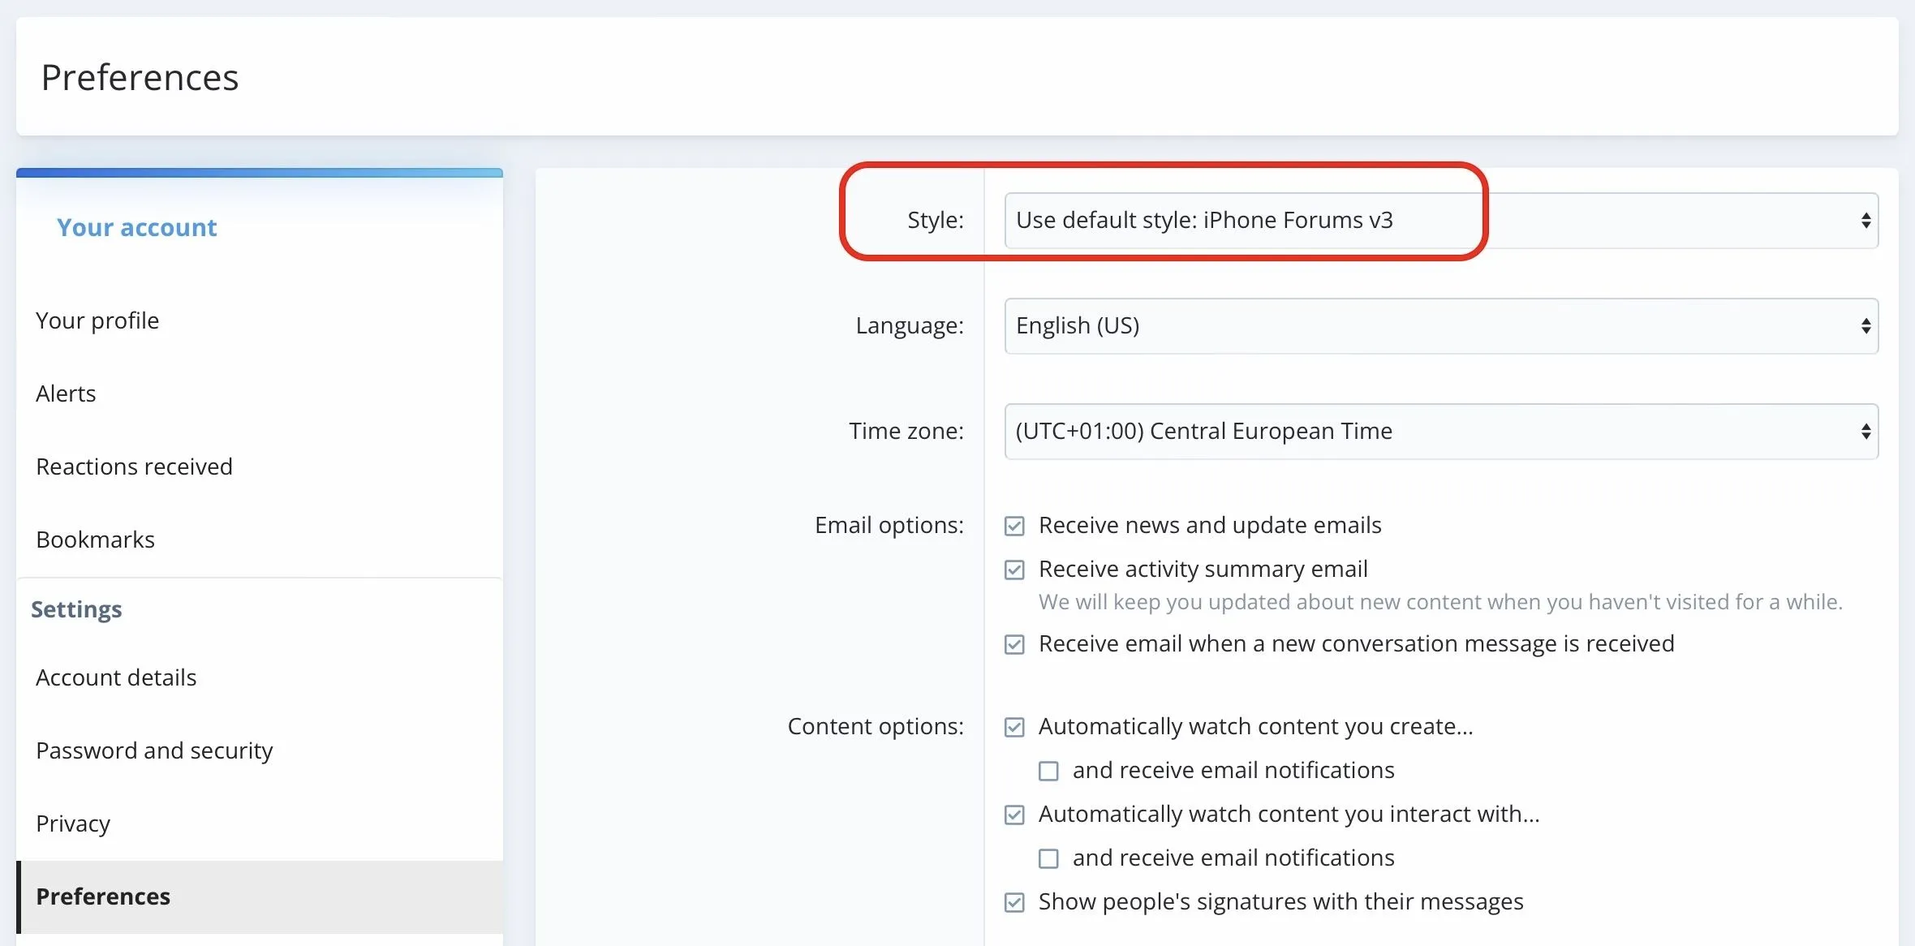Open Reactions received
This screenshot has height=946, width=1915.
tap(134, 467)
